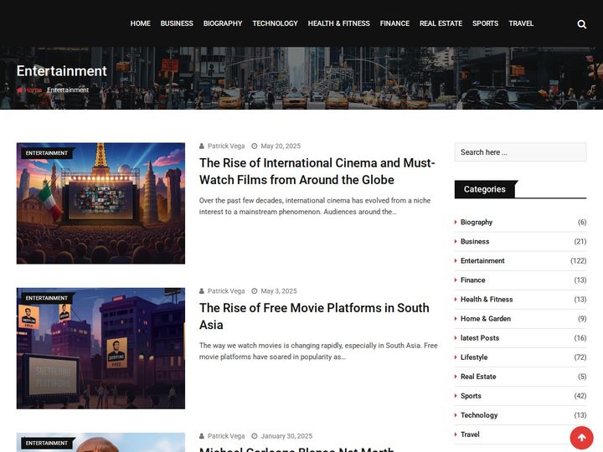This screenshot has width=603, height=452.
Task: Click the South Asia movie platforms thumbnail
Action: (100, 348)
